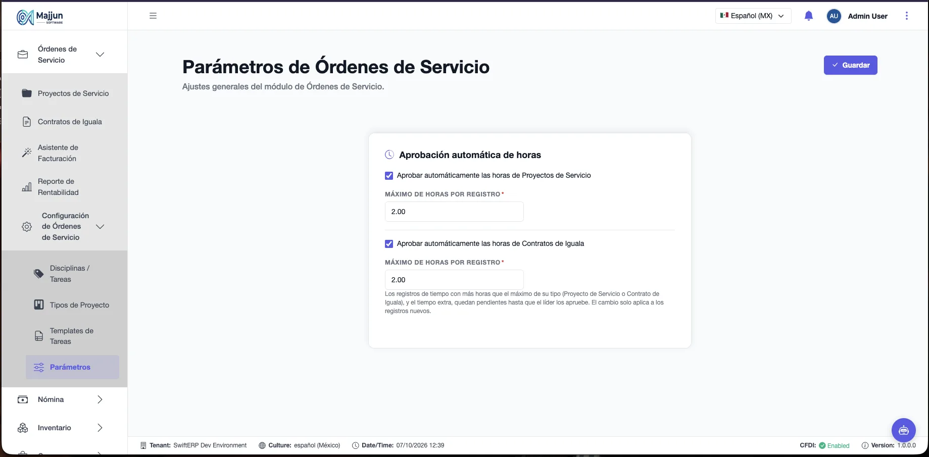
Task: Click the Admin User name
Action: pyautogui.click(x=867, y=16)
